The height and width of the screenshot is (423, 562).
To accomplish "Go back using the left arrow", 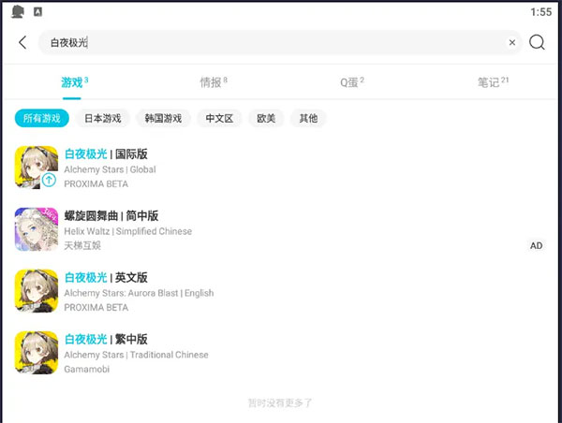I will coord(22,42).
